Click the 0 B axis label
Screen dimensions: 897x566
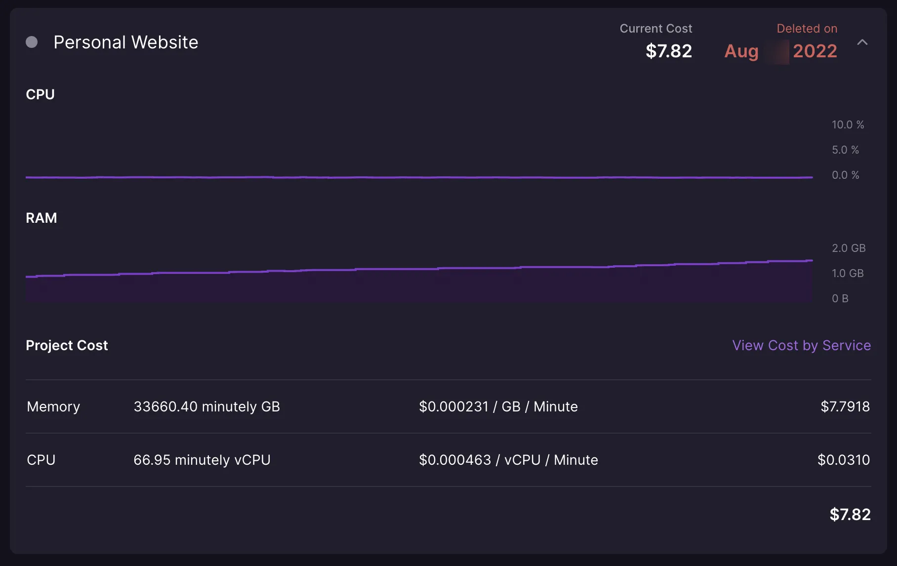click(x=840, y=298)
